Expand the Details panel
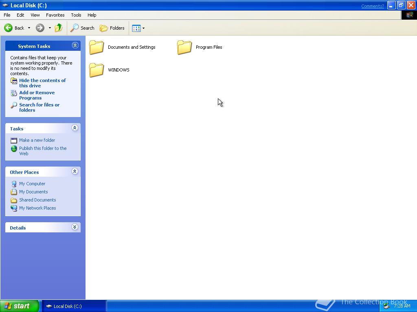 coord(75,227)
